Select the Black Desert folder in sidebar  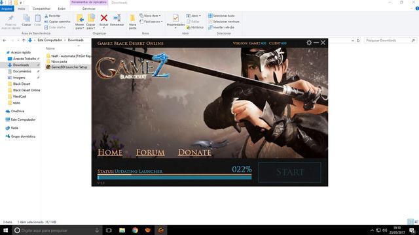click(x=22, y=84)
